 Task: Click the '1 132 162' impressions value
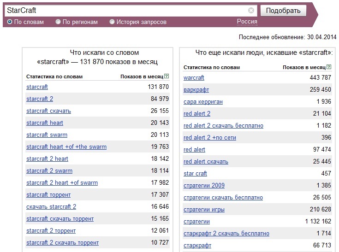pyautogui.click(x=318, y=221)
